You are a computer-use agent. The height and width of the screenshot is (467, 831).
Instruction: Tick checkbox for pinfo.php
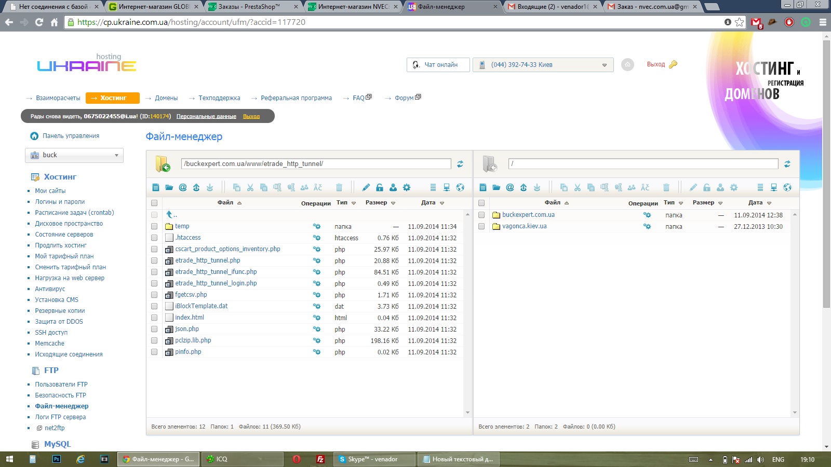coord(154,352)
